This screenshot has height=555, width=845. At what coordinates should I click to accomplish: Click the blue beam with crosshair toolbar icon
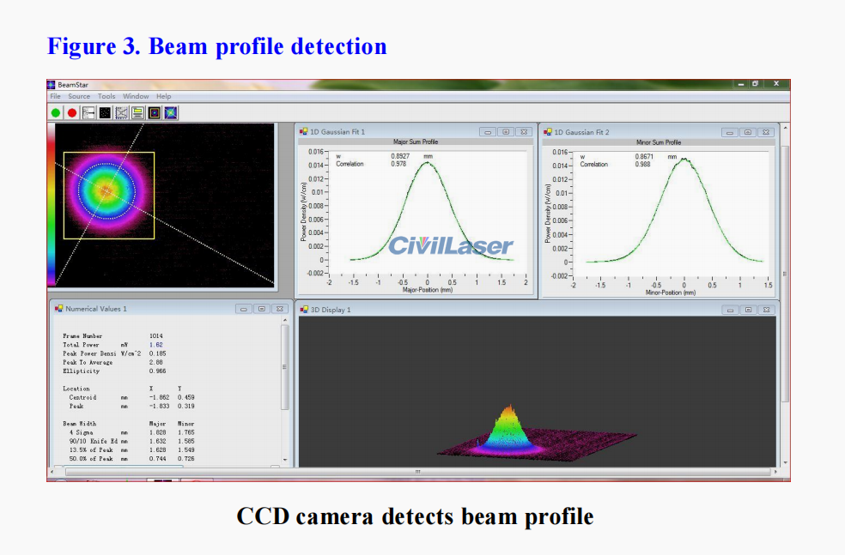[171, 113]
